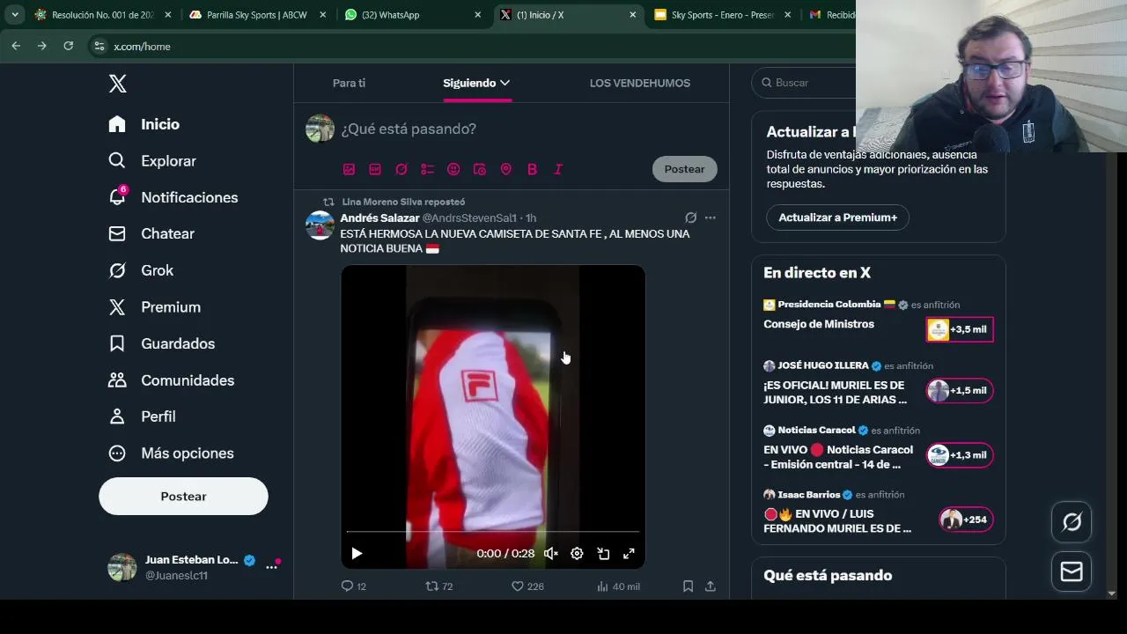Repost the Santa Fe jersey post
Screen dimensions: 1127x634
pyautogui.click(x=438, y=586)
